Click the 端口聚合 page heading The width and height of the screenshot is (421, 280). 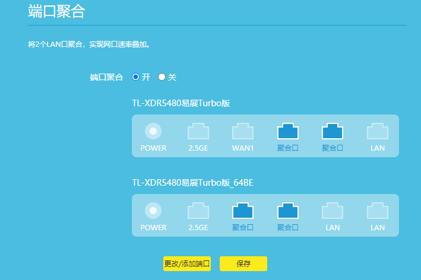point(56,11)
